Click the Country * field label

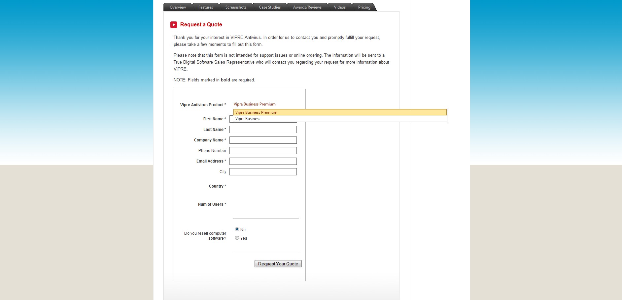[x=218, y=186]
